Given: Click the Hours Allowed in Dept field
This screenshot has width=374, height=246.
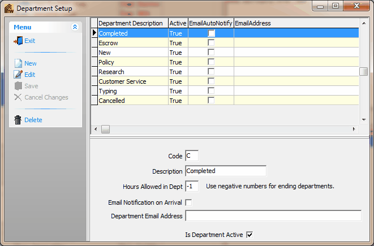Looking at the screenshot, I should tap(191, 186).
